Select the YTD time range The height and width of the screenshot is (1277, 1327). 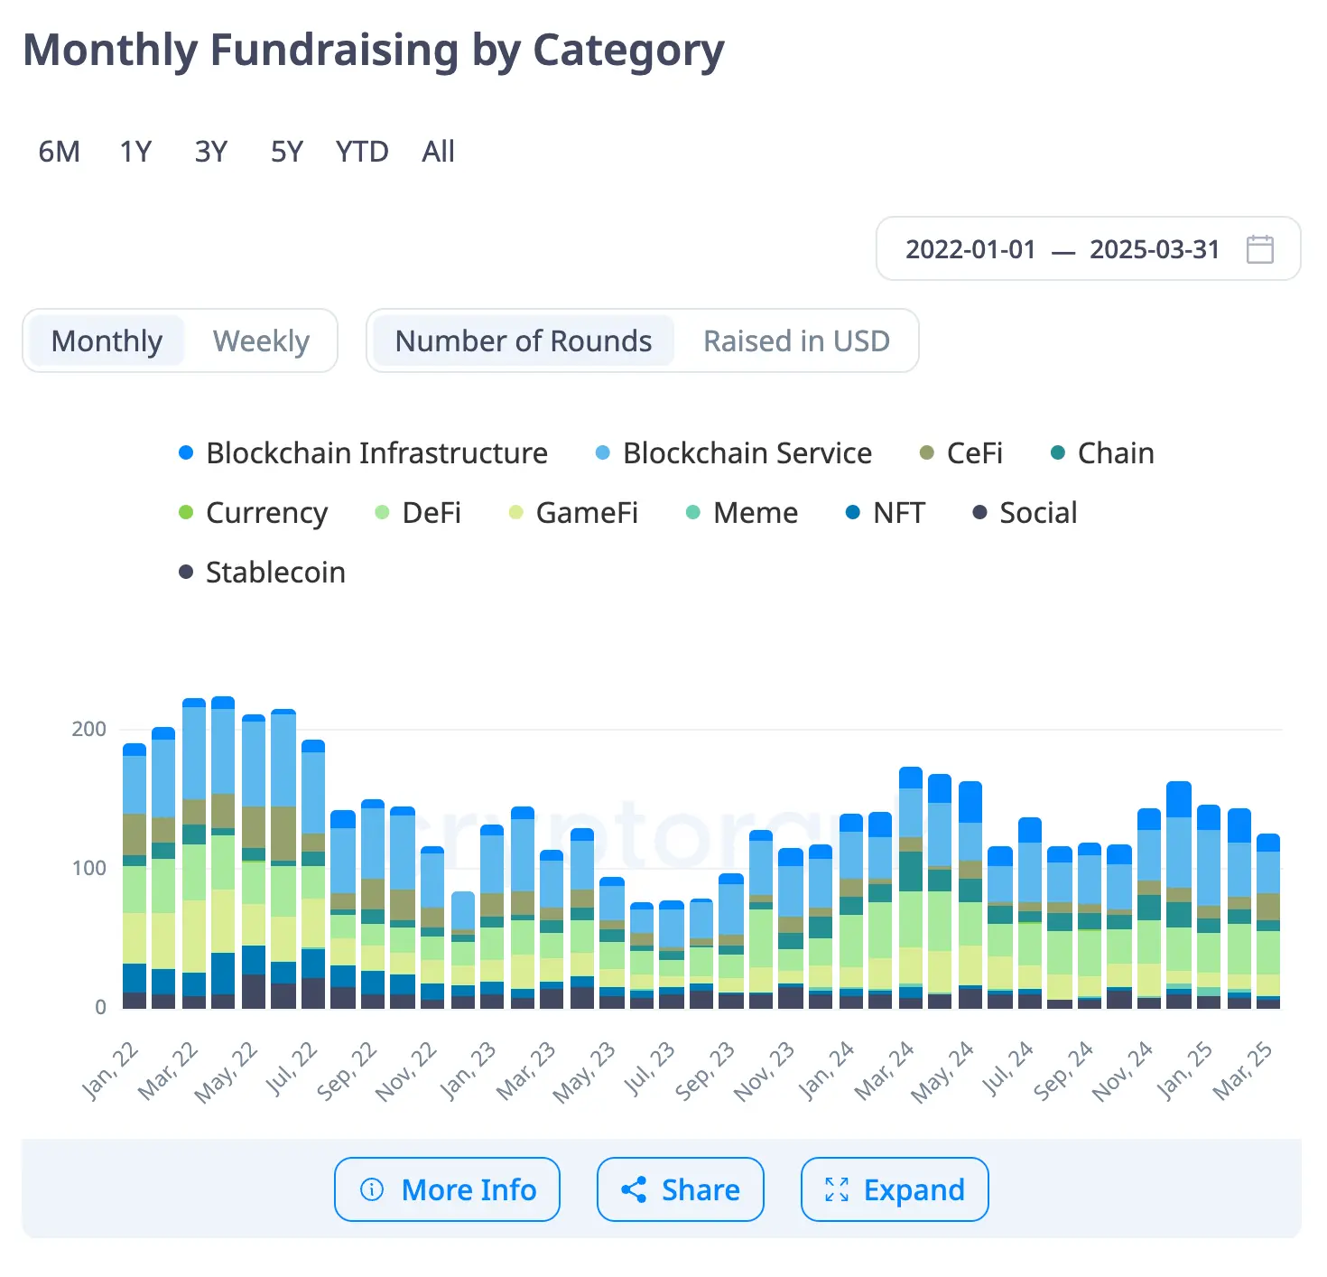[x=361, y=152]
